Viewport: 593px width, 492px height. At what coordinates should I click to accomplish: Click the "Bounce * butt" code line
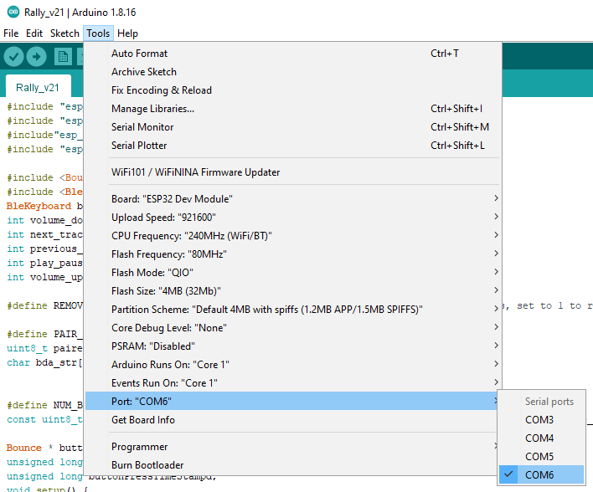tap(44, 448)
